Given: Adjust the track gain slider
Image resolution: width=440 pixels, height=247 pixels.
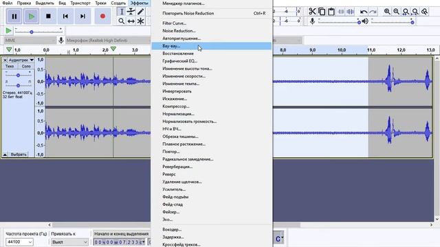Looking at the screenshot, I should pos(18,75).
